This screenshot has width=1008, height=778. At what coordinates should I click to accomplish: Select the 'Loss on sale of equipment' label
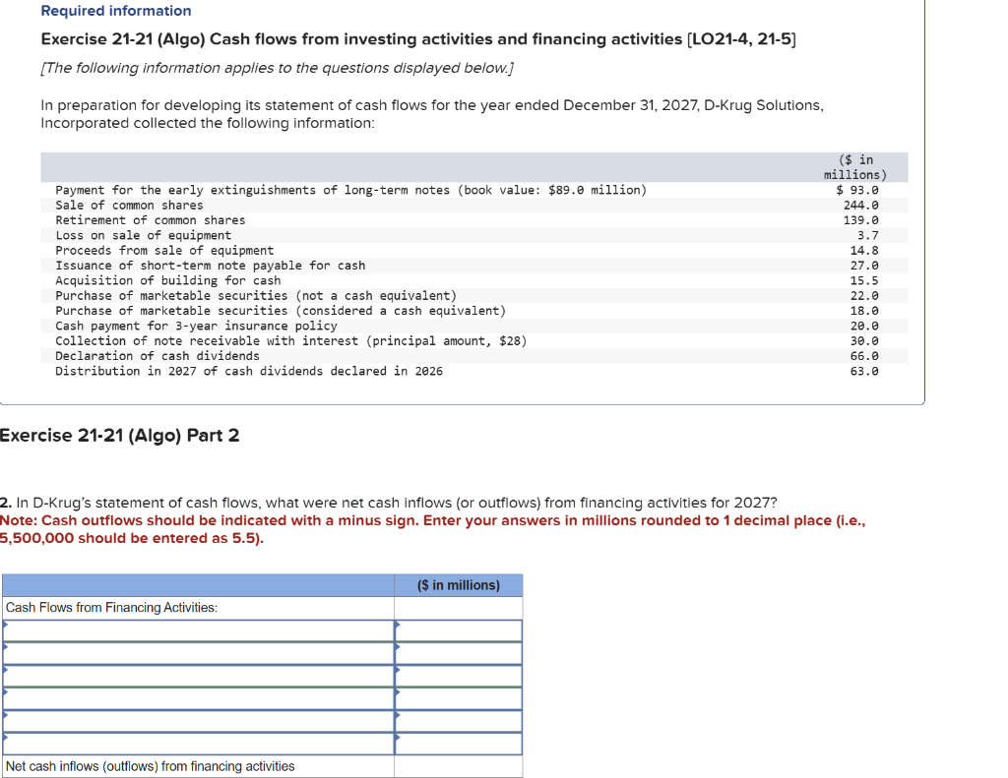click(144, 235)
